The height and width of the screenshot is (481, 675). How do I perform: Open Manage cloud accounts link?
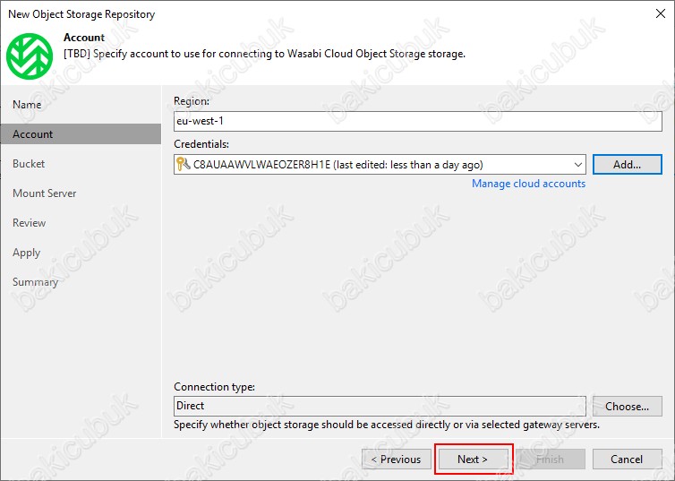coord(528,184)
